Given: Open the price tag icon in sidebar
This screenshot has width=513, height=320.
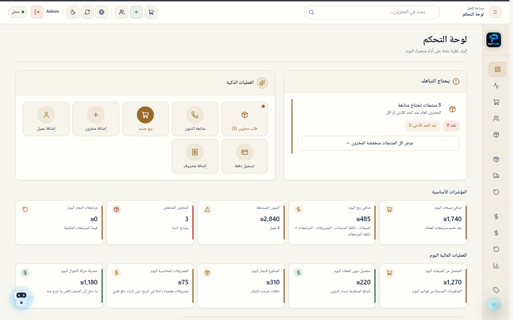Looking at the screenshot, I should 496,290.
